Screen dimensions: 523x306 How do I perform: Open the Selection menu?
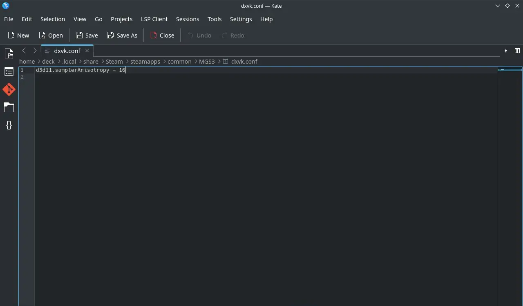tap(53, 19)
